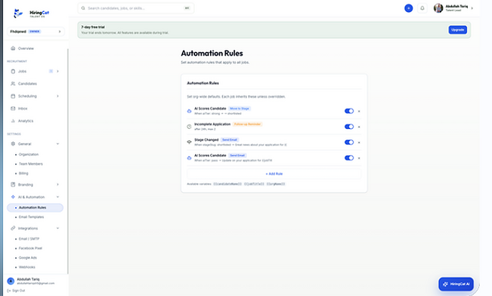
Task: Delete the AI Scores Candidate Move to Stage rule
Action: point(359,111)
